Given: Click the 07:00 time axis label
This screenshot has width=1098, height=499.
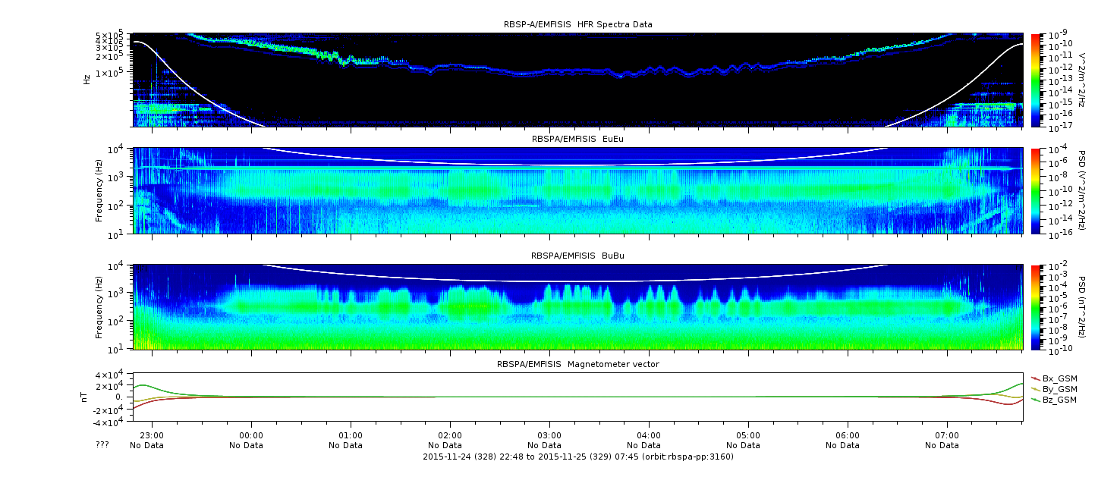Looking at the screenshot, I should [946, 436].
